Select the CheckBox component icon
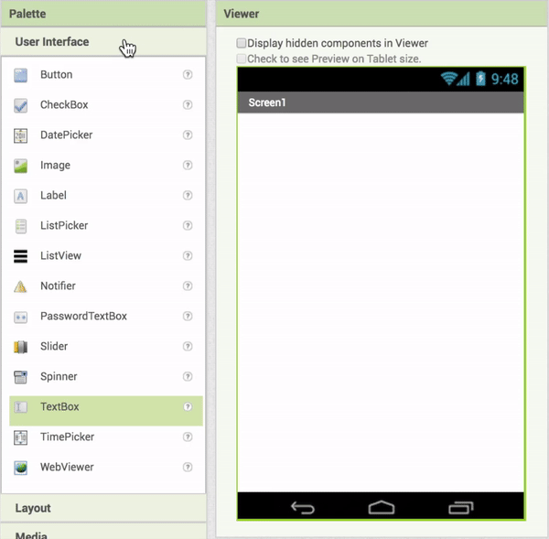549x539 pixels. pos(21,105)
